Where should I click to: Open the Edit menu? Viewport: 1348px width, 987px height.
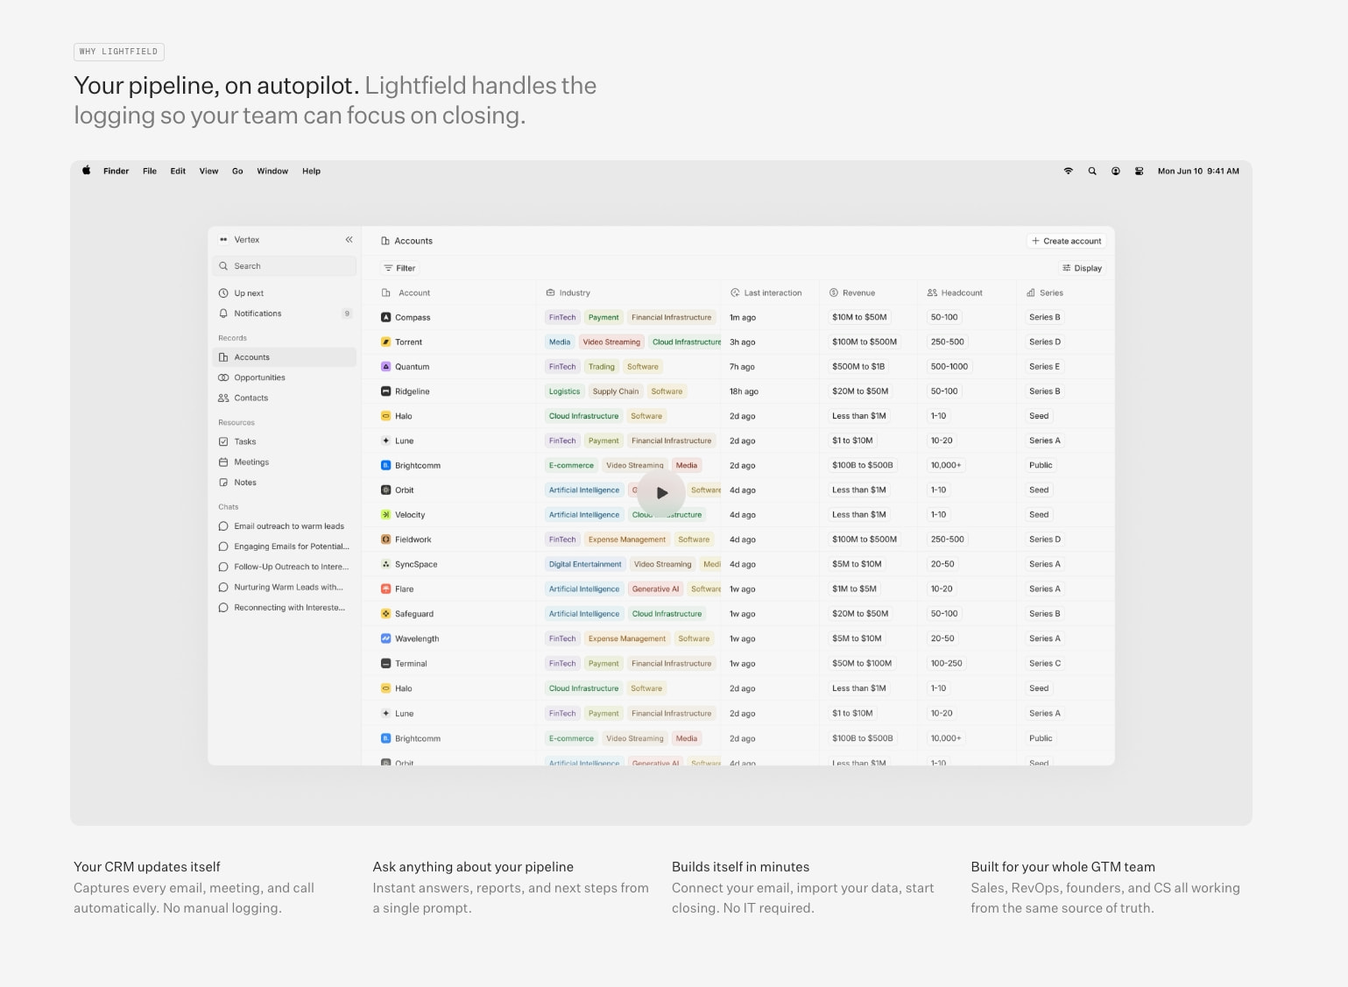178,171
